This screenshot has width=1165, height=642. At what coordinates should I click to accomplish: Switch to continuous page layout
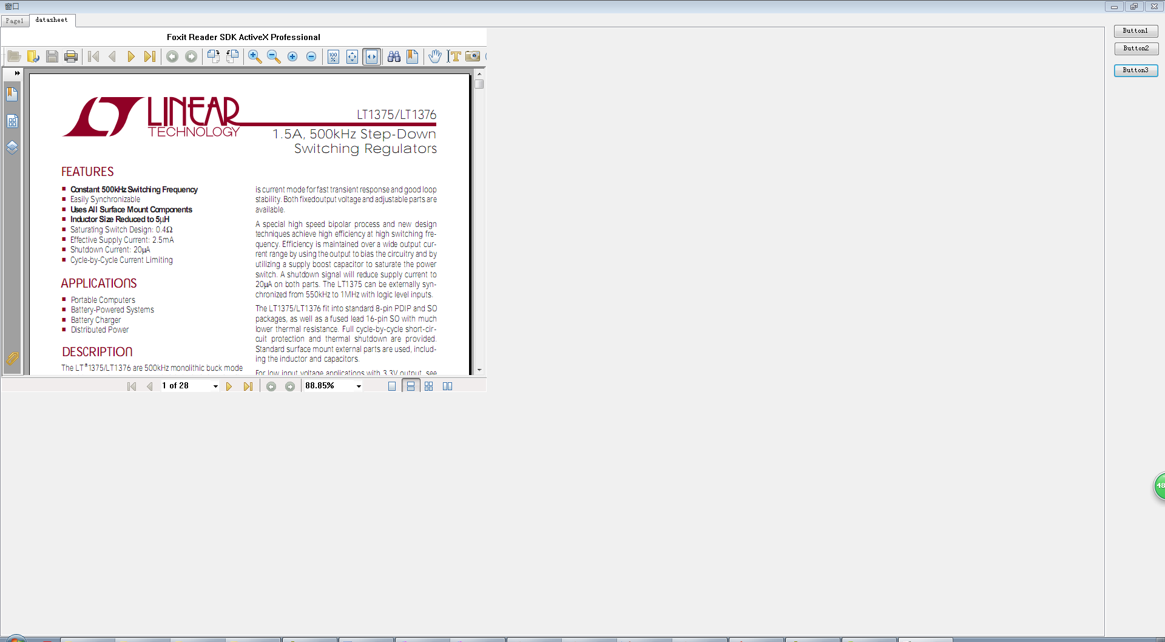click(411, 386)
